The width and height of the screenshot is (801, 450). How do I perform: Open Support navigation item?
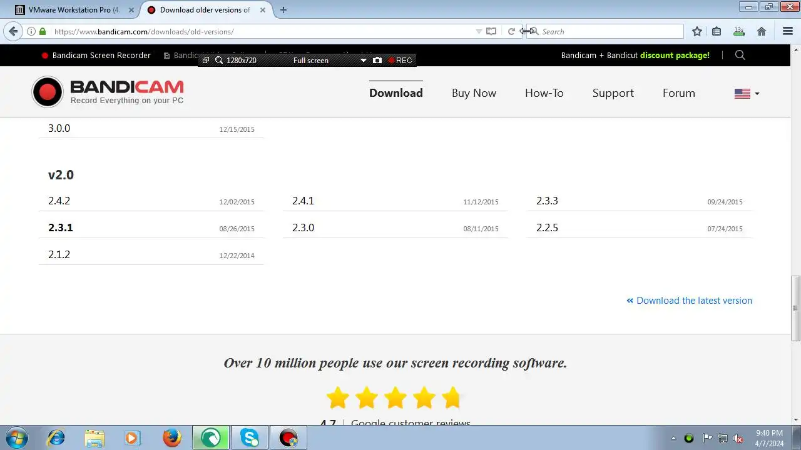click(613, 92)
